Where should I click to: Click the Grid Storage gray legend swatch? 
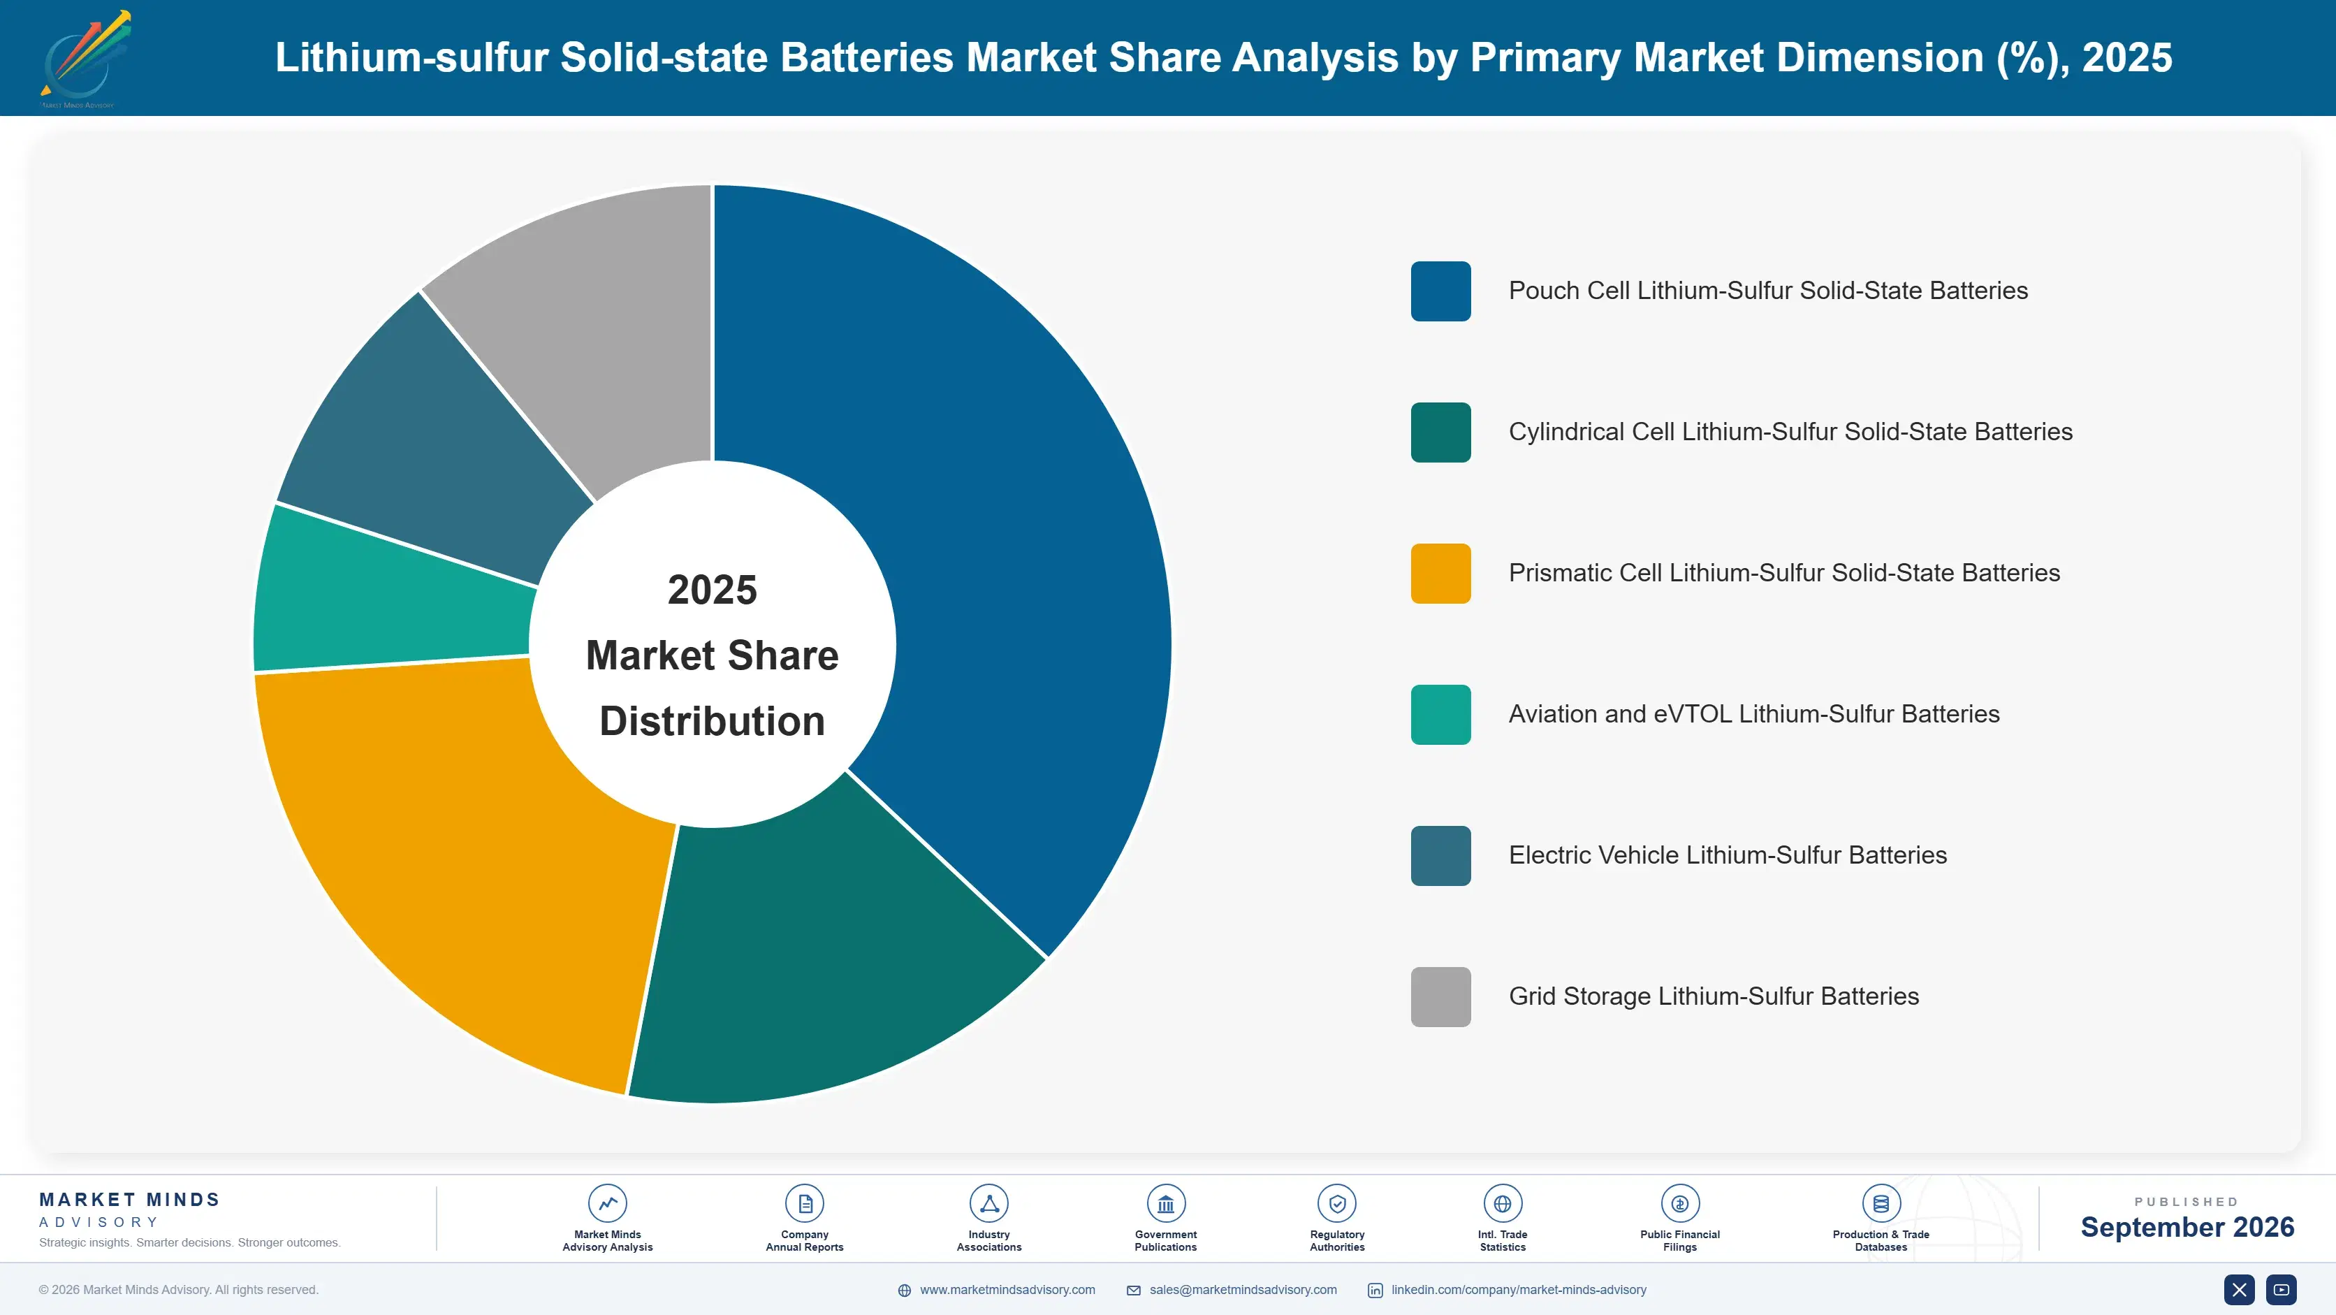1440,996
